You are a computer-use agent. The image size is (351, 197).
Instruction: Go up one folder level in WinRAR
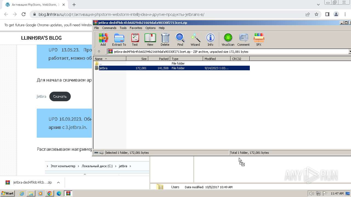point(99,51)
